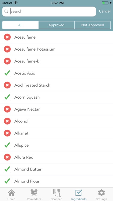The width and height of the screenshot is (113, 201).
Task: Open the Settings gear icon
Action: pyautogui.click(x=101, y=193)
